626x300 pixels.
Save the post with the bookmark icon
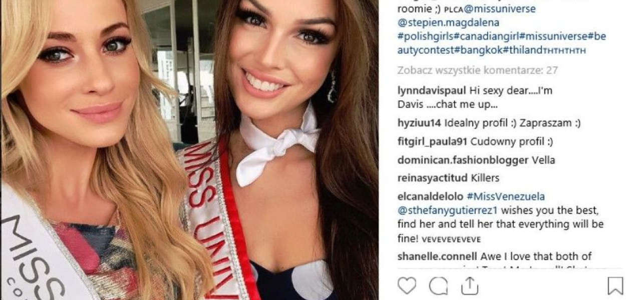click(x=615, y=286)
